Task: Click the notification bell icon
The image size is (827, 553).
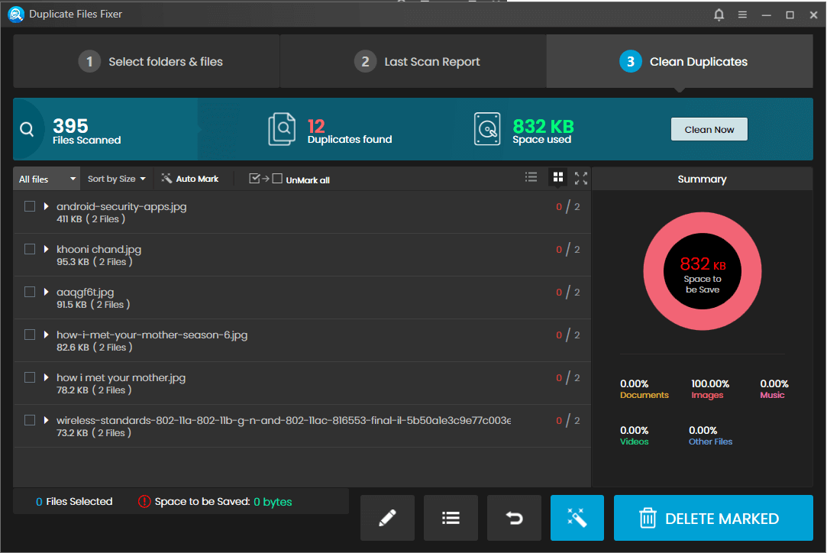Action: pos(719,15)
